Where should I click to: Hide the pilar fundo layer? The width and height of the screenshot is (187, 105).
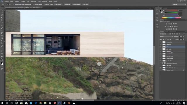161,49
